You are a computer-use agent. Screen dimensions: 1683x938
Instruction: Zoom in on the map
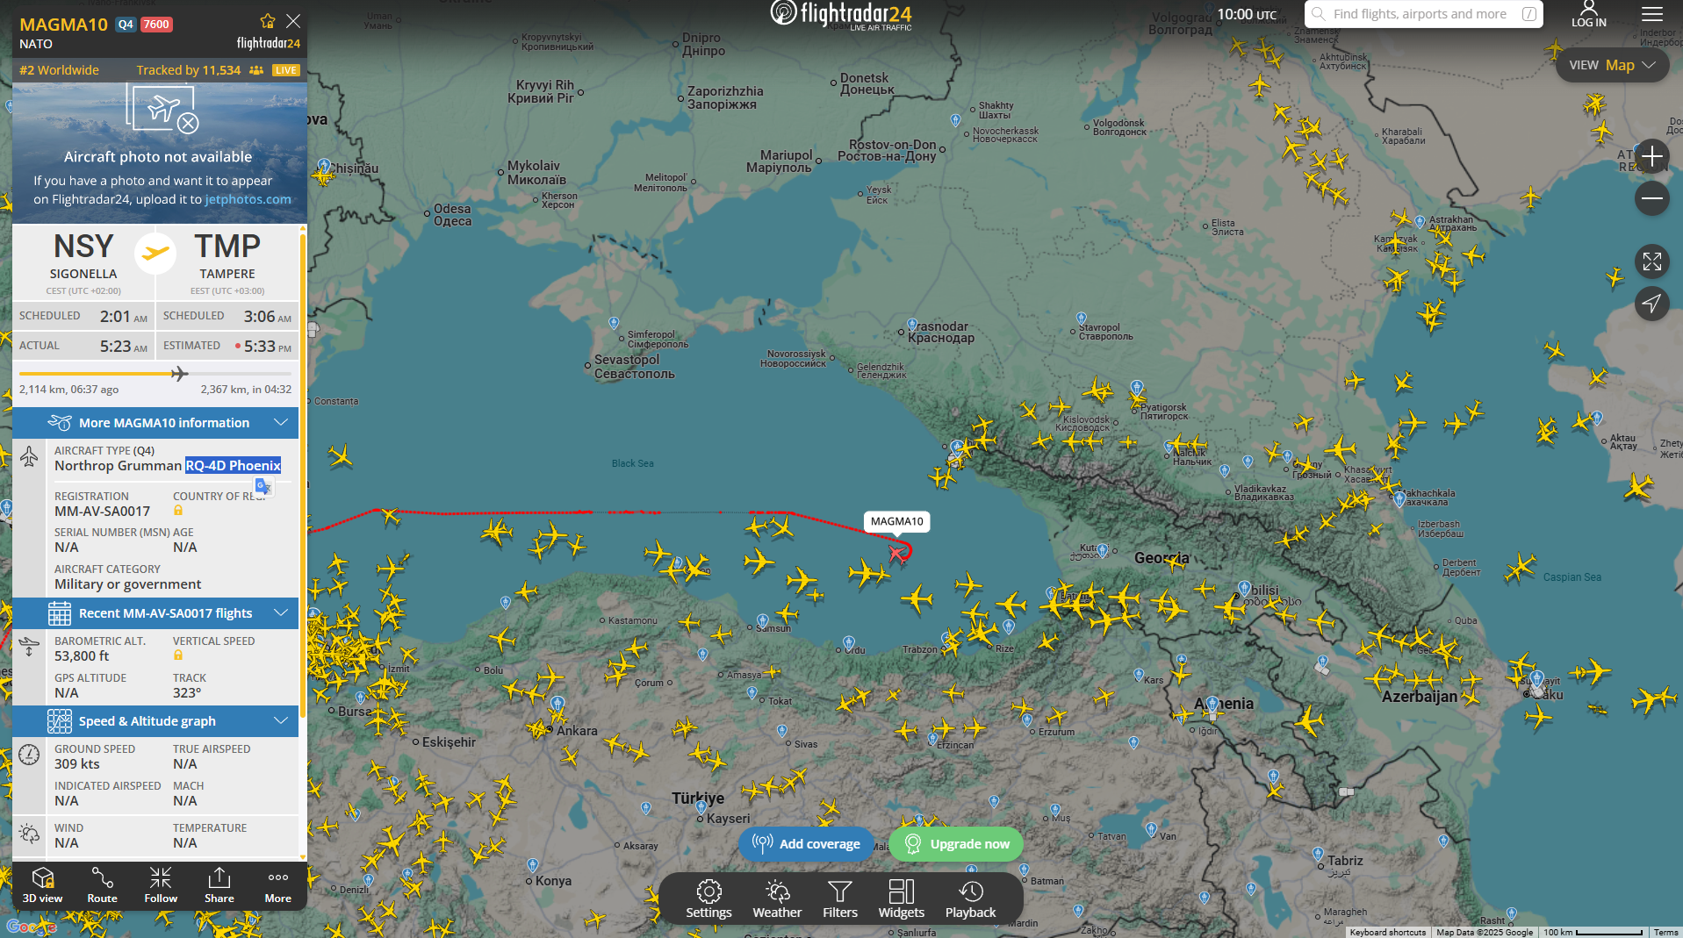tap(1651, 157)
